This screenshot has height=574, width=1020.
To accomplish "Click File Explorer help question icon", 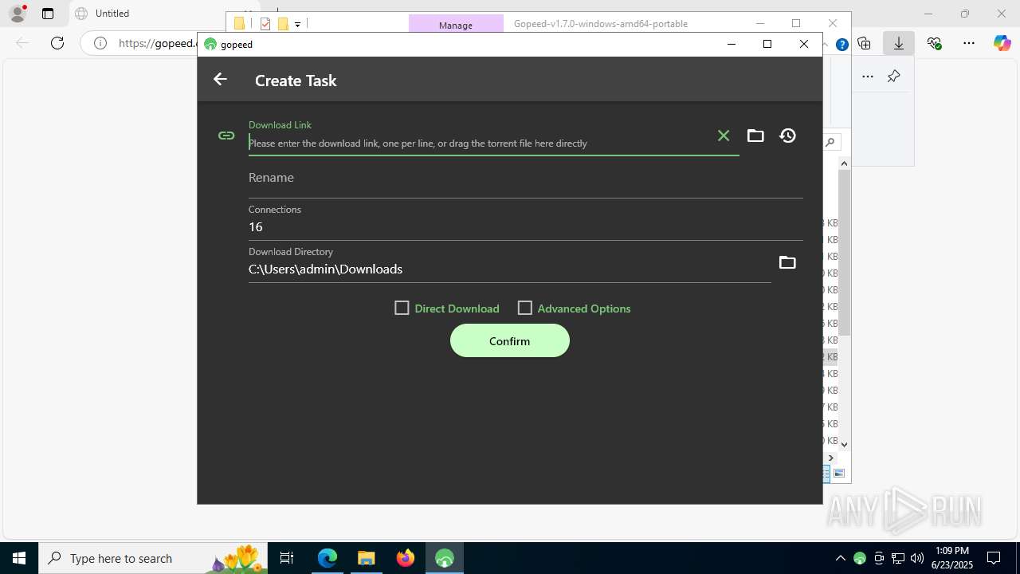I will [x=841, y=45].
